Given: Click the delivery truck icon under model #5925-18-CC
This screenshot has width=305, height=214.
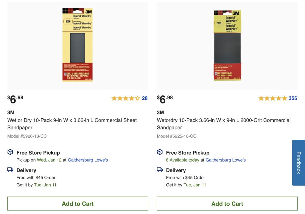Looking at the screenshot, I should tap(160, 170).
